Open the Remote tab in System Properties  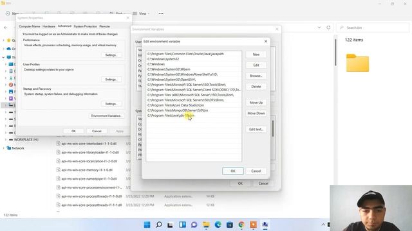(x=104, y=26)
